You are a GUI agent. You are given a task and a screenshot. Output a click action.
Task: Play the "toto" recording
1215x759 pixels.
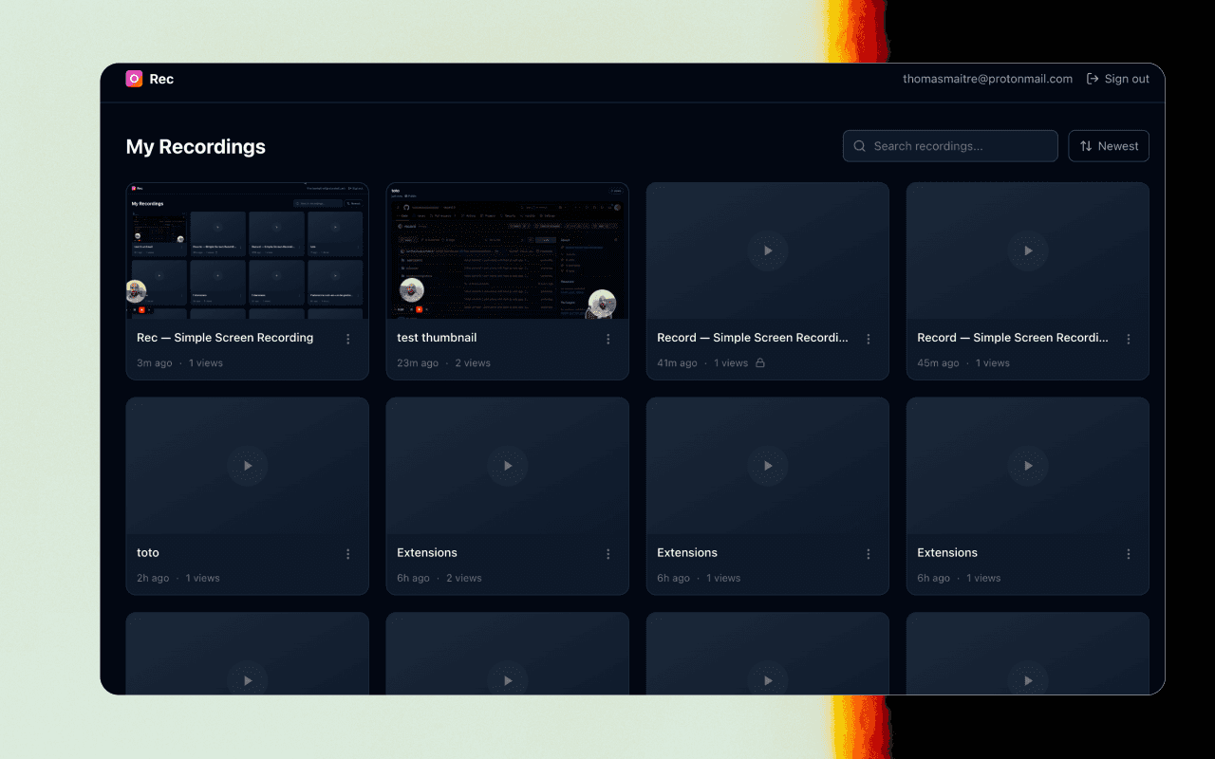[247, 466]
